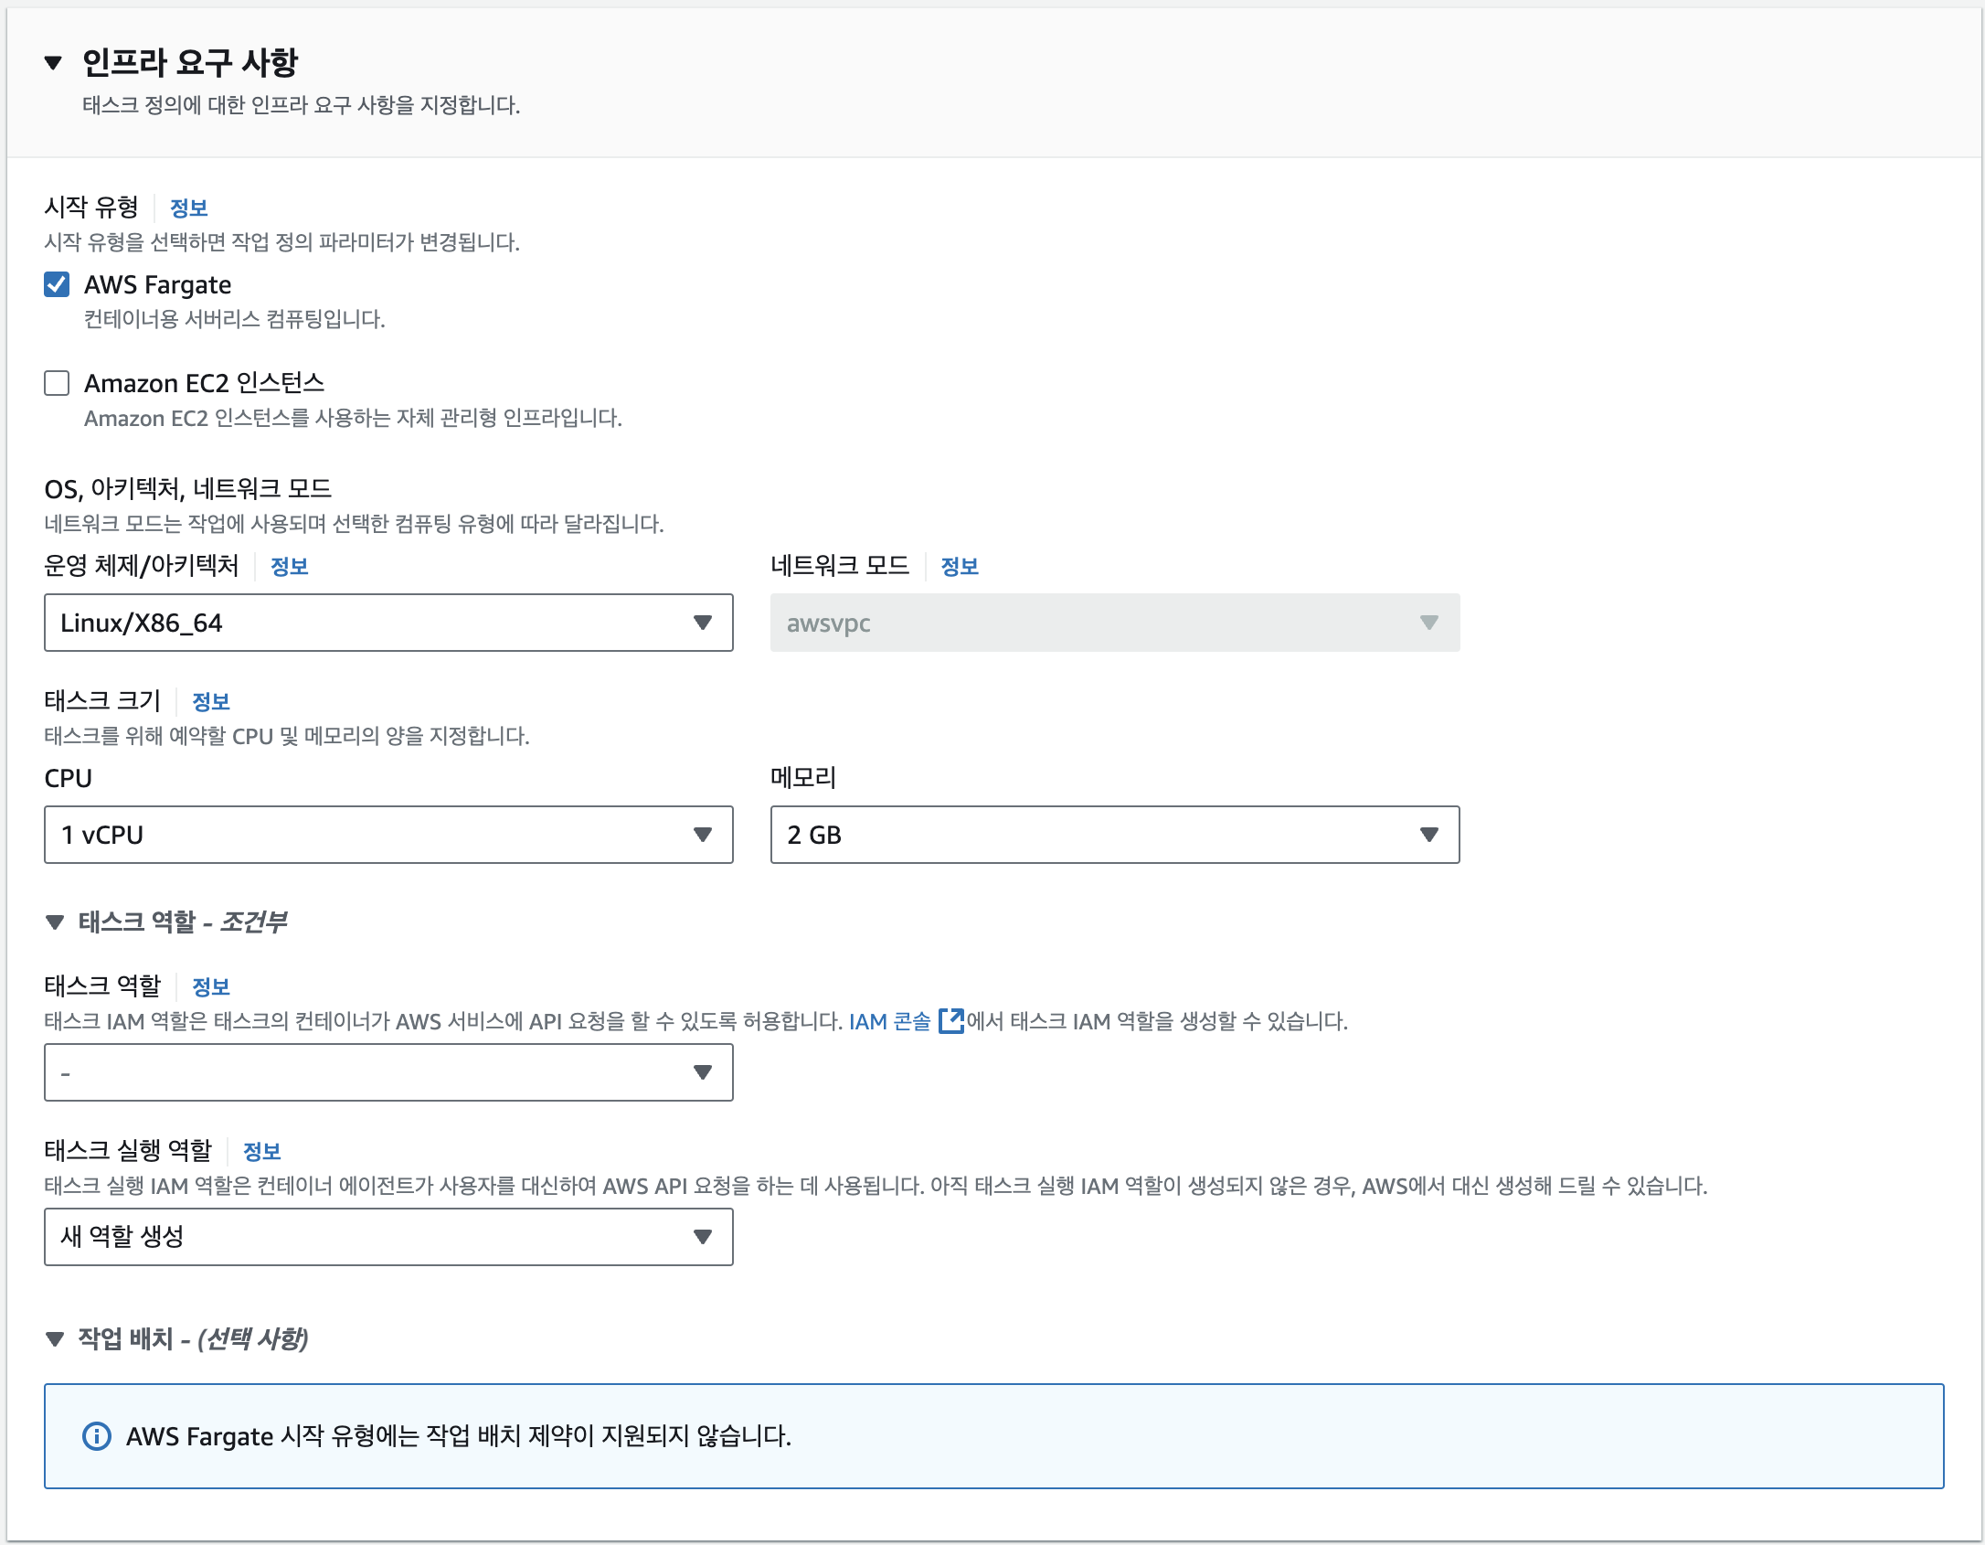Click the external link icon after IAM 콘솔

click(951, 1020)
